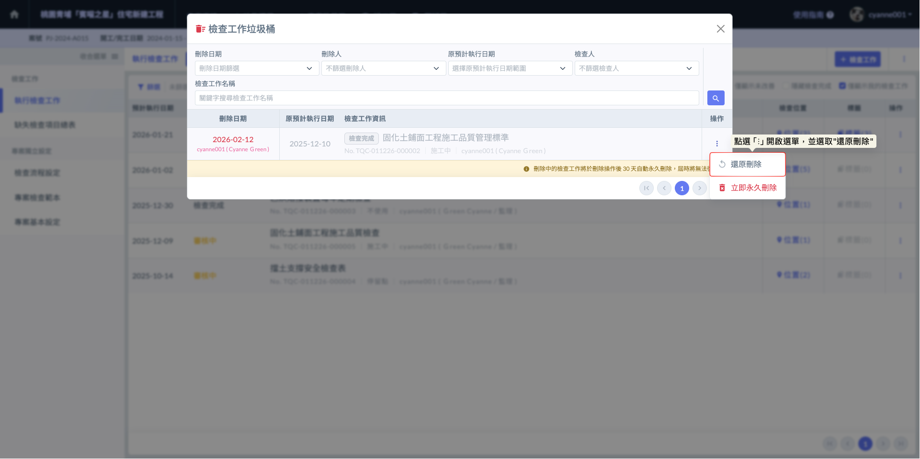Click the user avatar icon for cyanne001
920x459 pixels.
(x=856, y=14)
